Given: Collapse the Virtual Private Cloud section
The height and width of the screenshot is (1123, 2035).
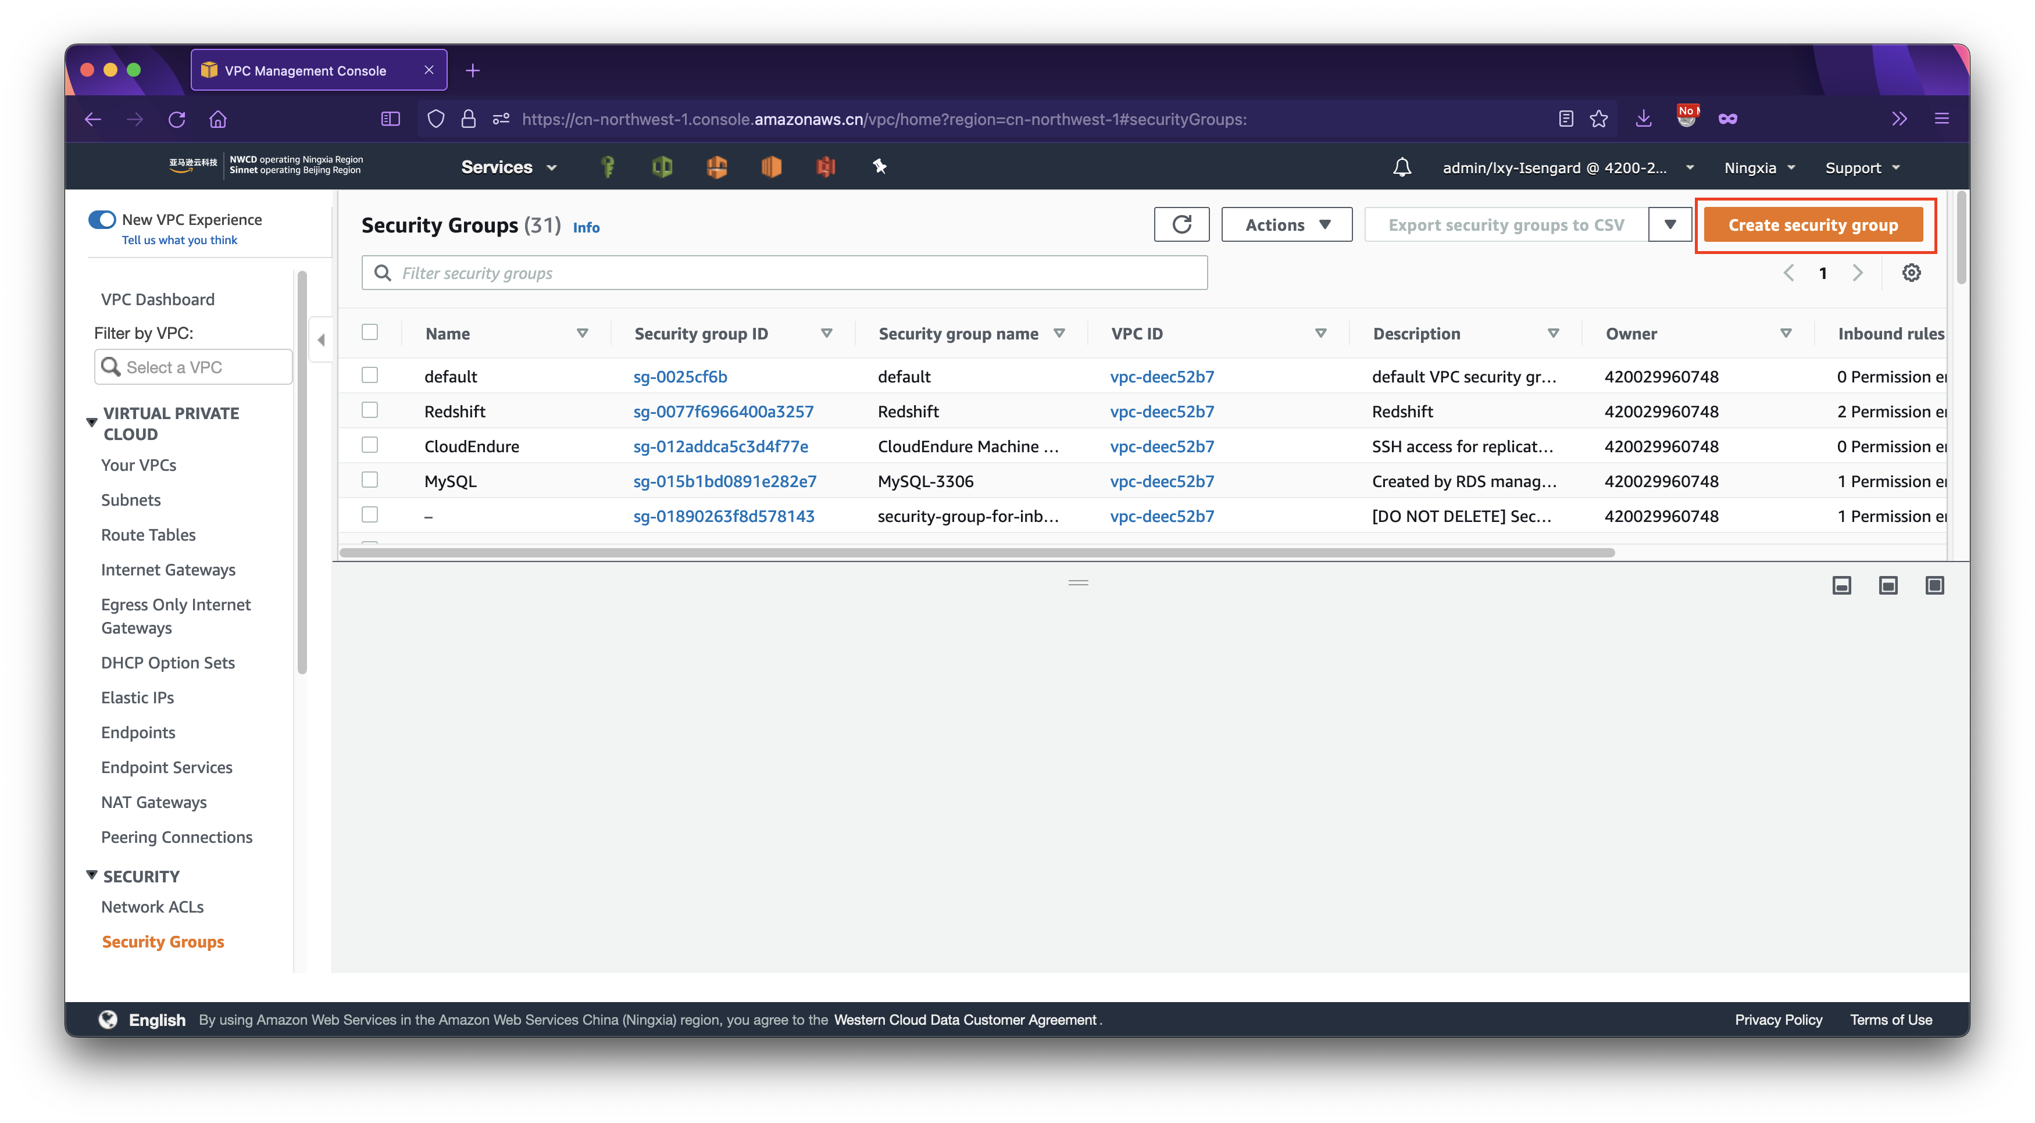Looking at the screenshot, I should coord(92,423).
